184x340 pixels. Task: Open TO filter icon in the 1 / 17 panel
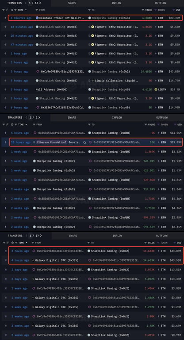tap(88, 243)
